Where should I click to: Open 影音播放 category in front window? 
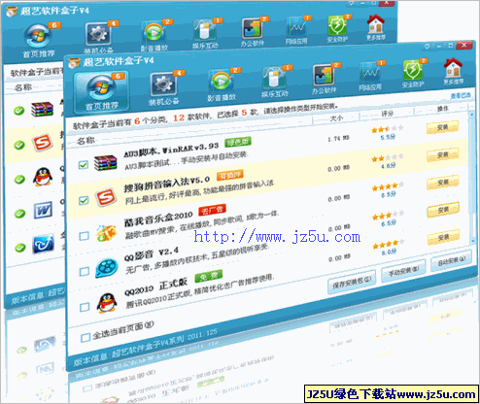[222, 84]
